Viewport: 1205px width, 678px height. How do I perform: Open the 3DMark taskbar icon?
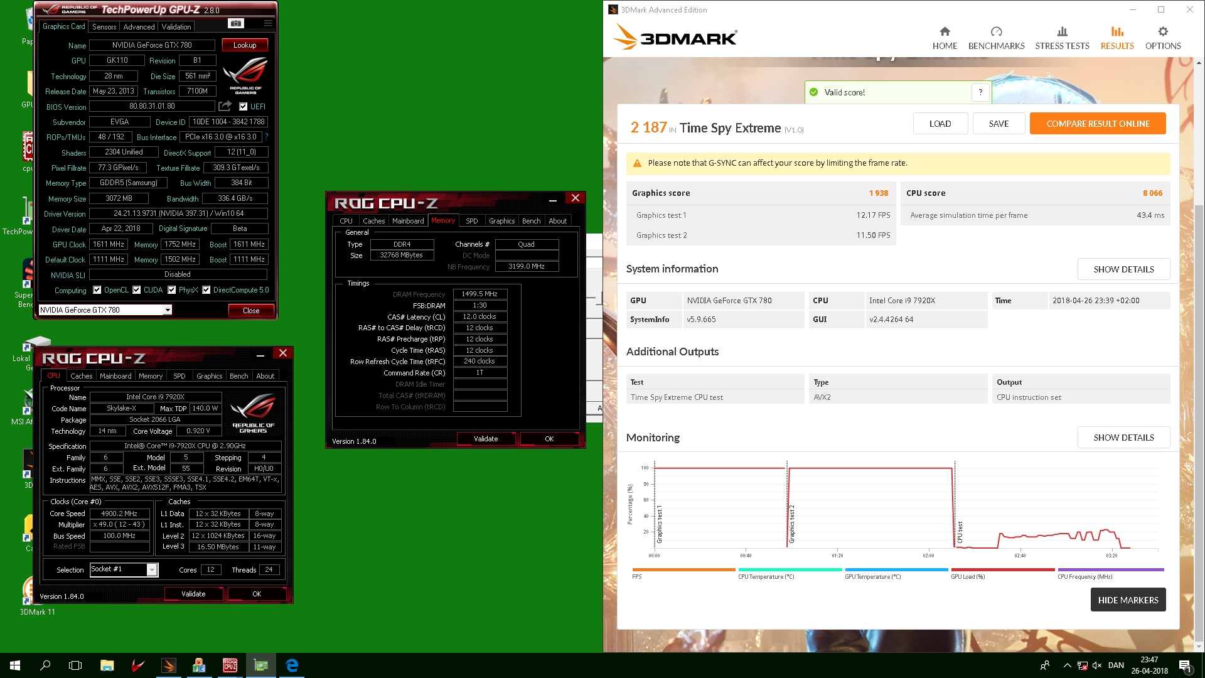click(x=169, y=665)
